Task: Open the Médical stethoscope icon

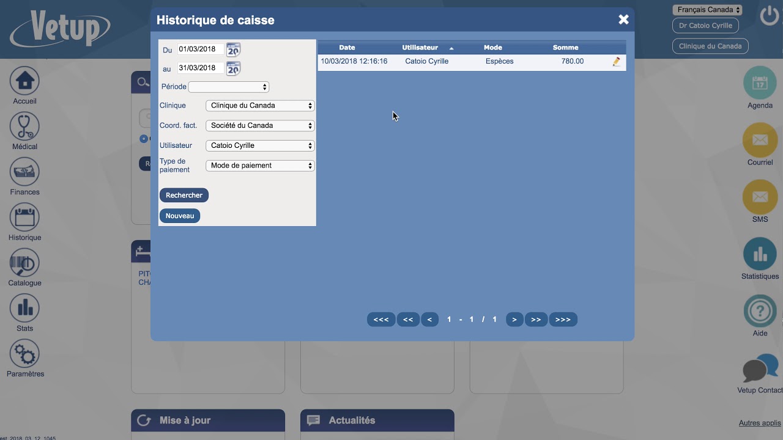Action: pyautogui.click(x=24, y=127)
